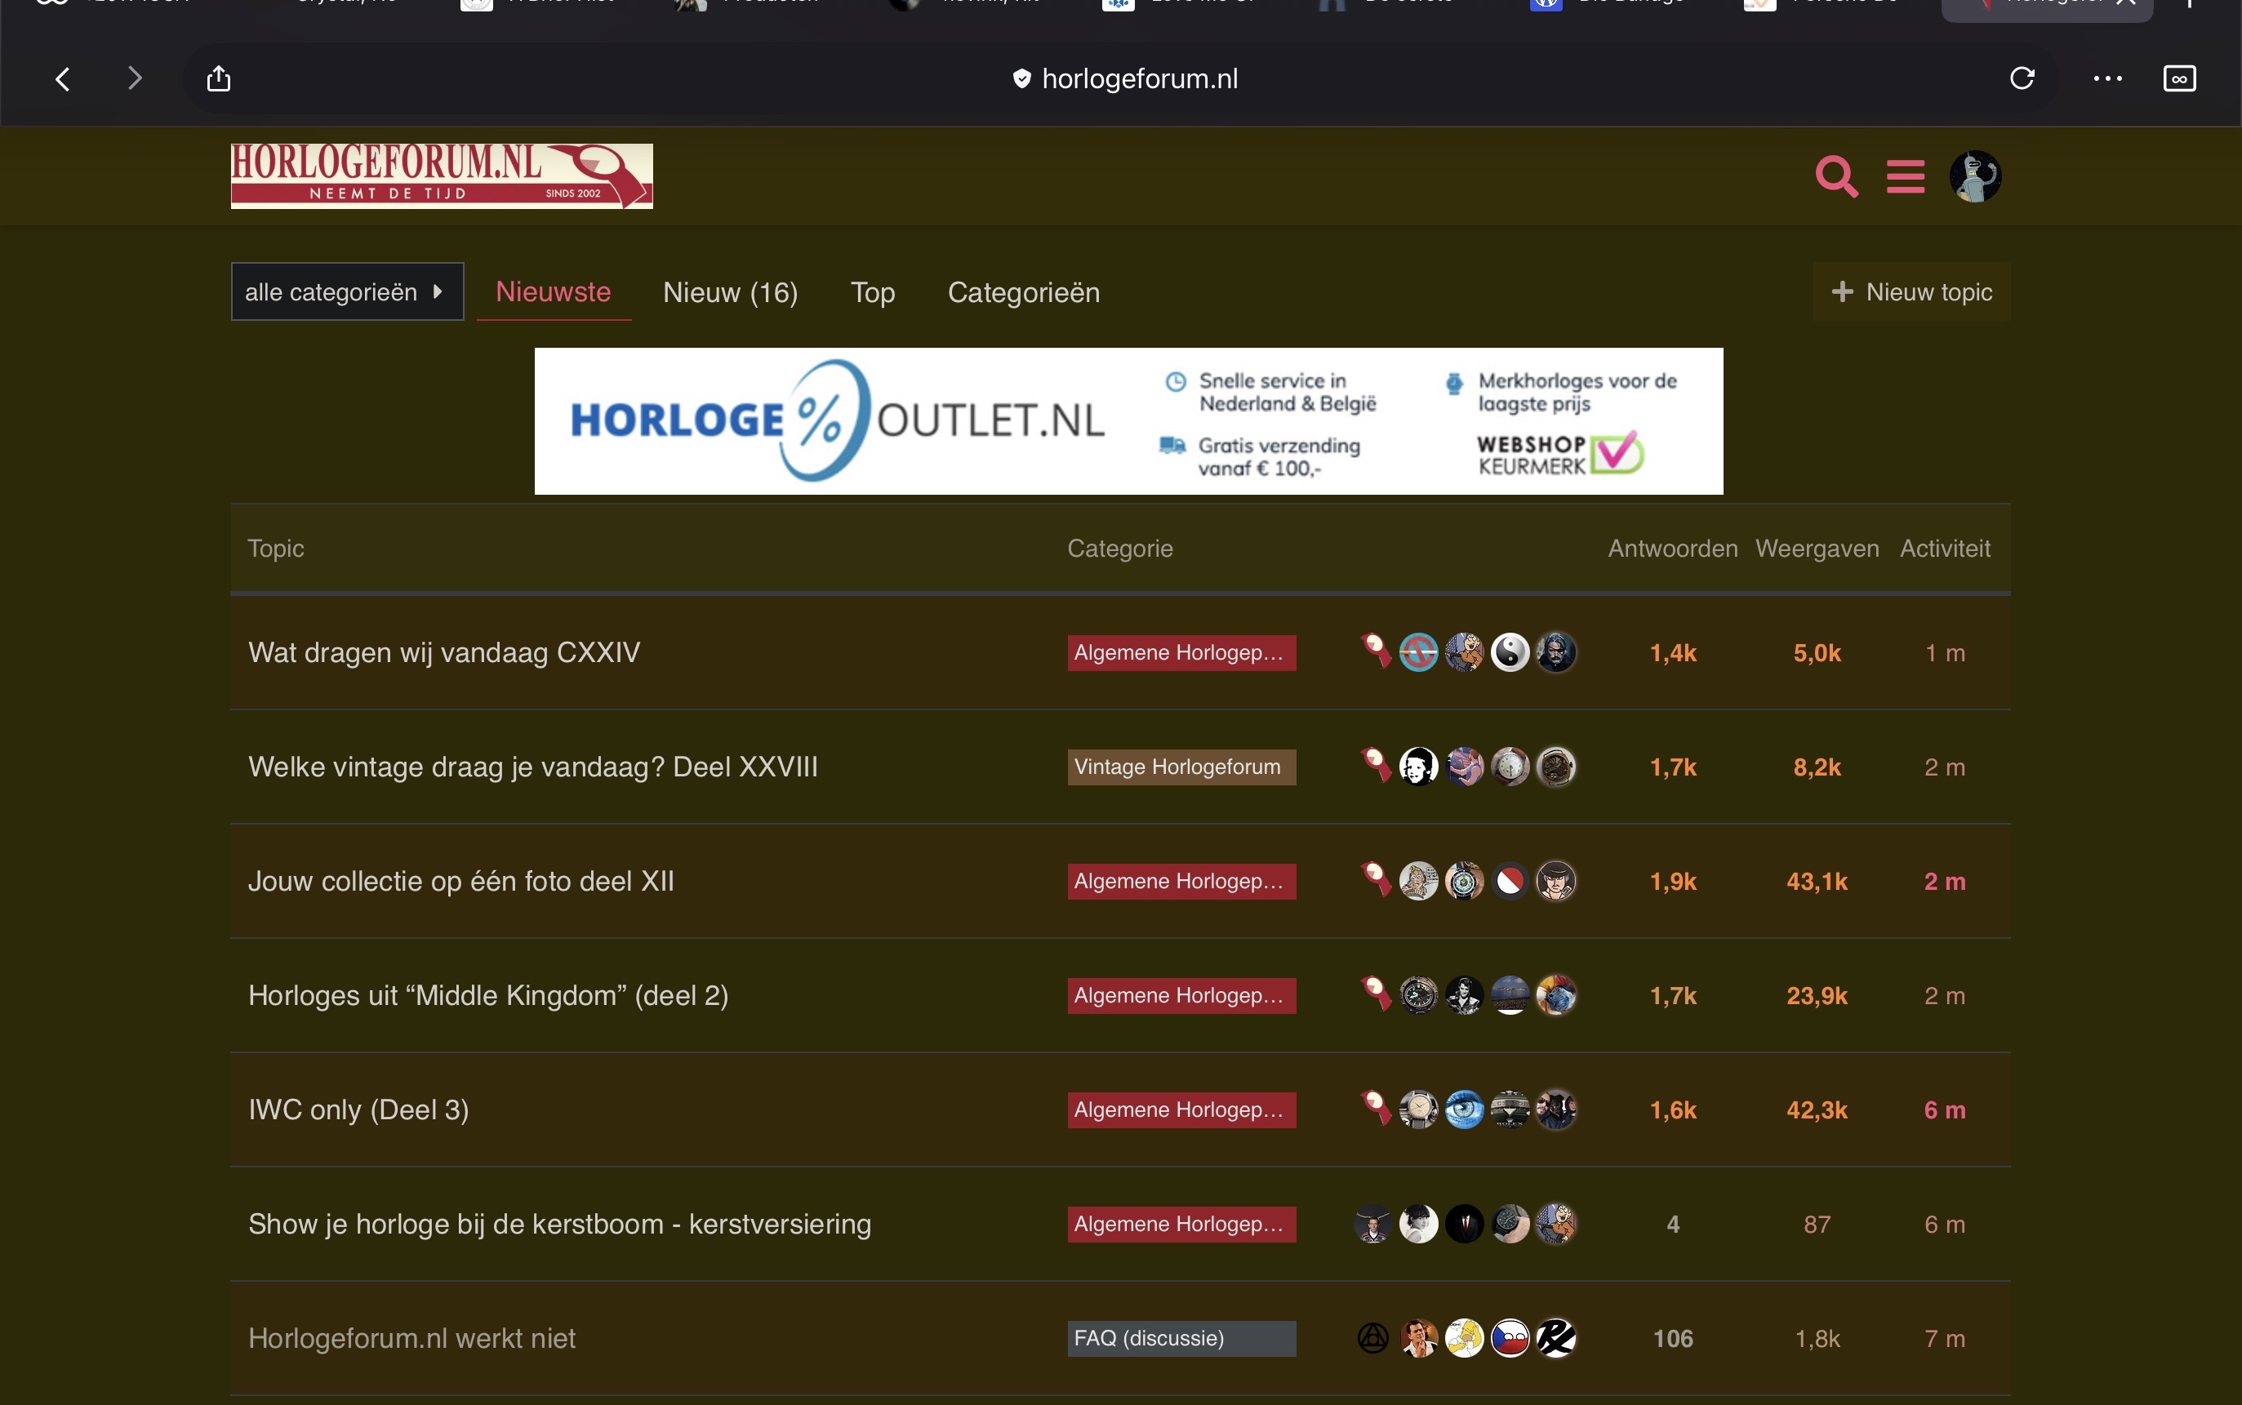The height and width of the screenshot is (1405, 2242).
Task: Click the browser share icon
Action: point(218,78)
